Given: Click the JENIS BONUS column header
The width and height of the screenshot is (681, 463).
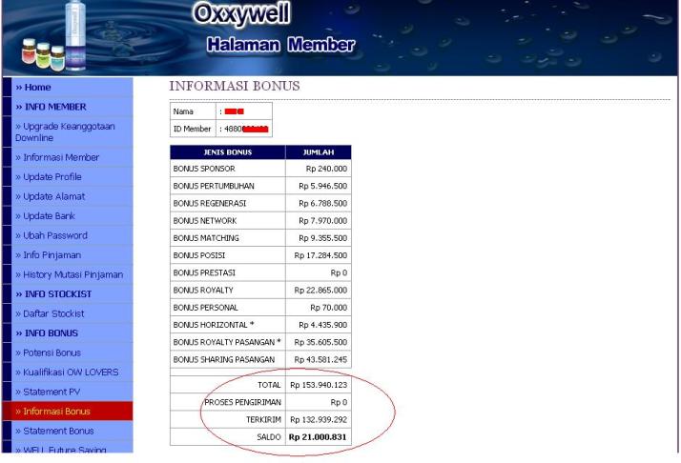Looking at the screenshot, I should coord(228,152).
